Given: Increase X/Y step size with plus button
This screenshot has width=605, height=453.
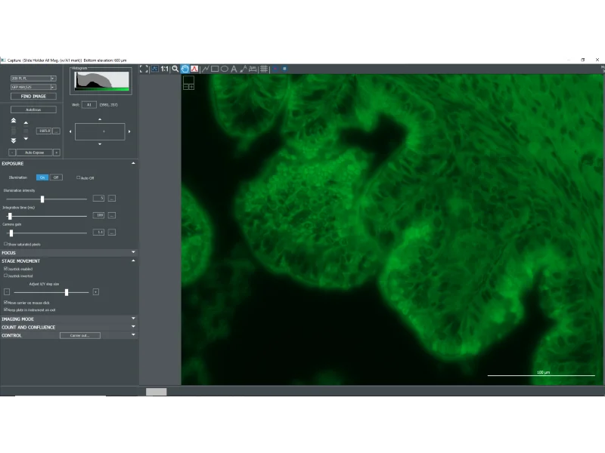Looking at the screenshot, I should 96,292.
